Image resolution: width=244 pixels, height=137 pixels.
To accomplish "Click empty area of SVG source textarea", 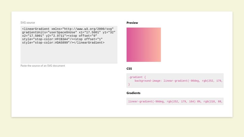I will 69,54.
